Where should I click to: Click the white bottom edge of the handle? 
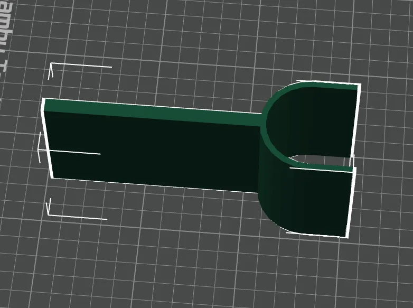point(155,185)
